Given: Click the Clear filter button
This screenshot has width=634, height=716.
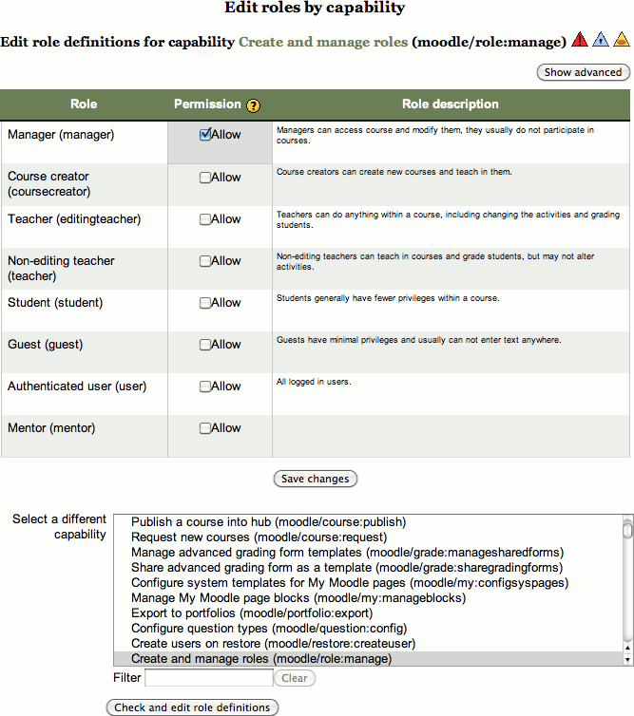Looking at the screenshot, I should point(295,678).
